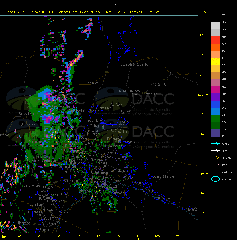The height and width of the screenshot is (240, 237).
Task: Click the Encon place label
Action: [171, 72]
